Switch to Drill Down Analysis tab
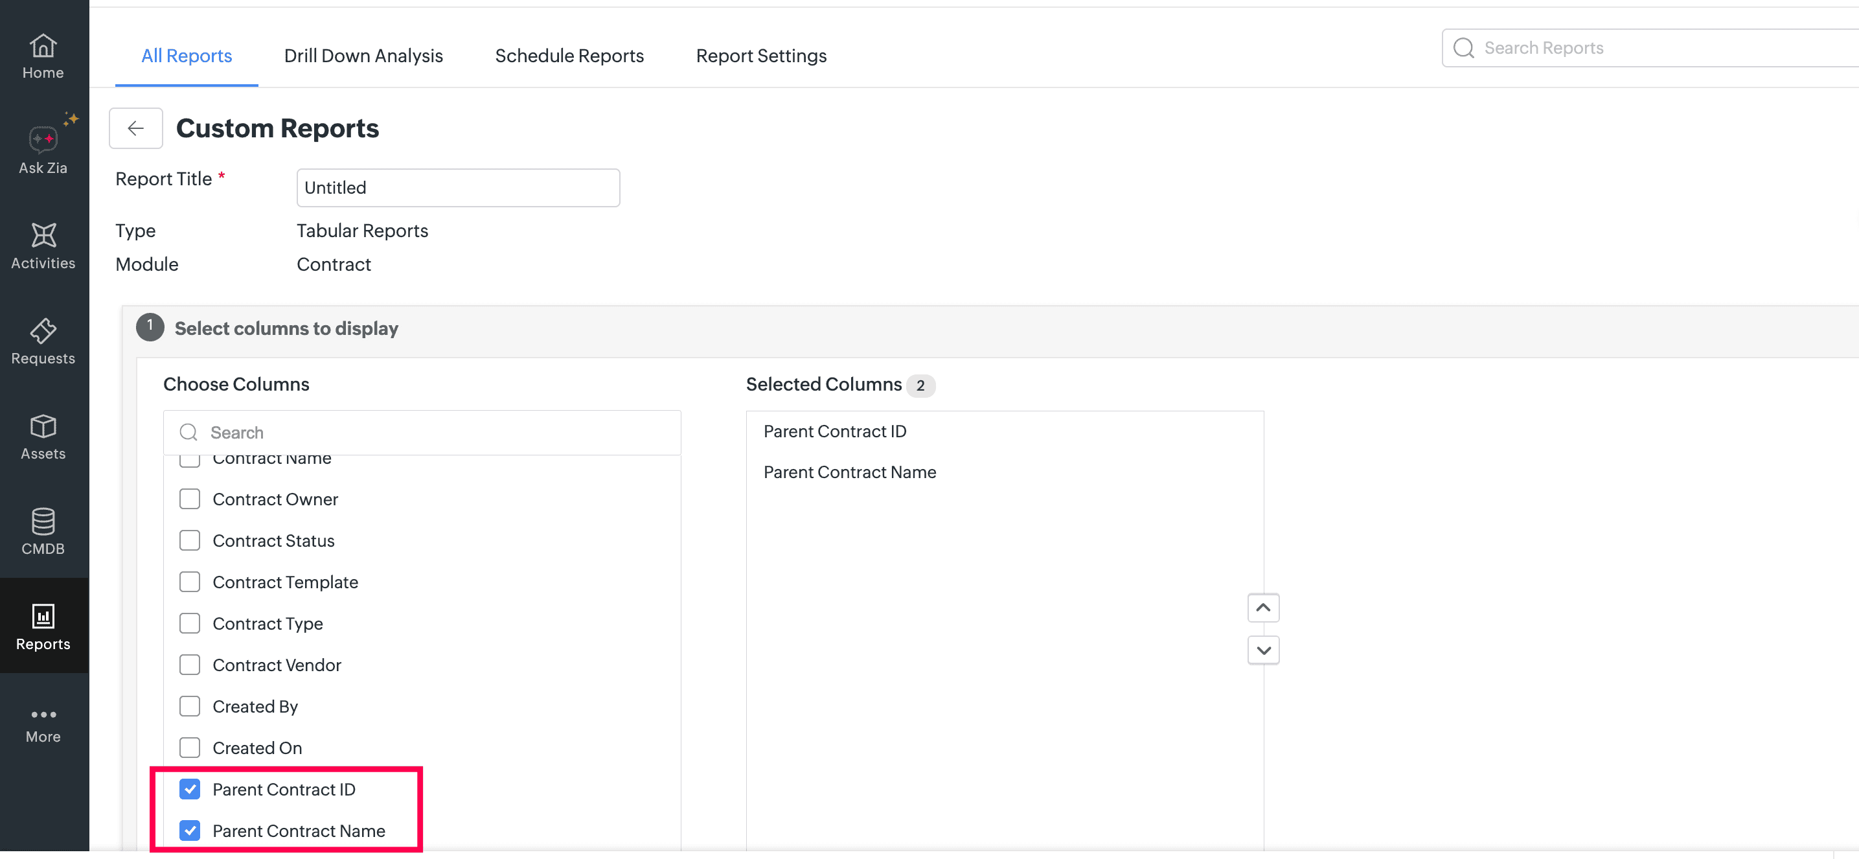Viewport: 1859px width, 859px height. coord(364,56)
